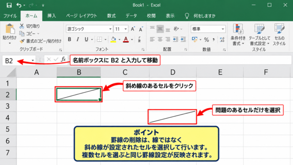Click the select all corner triangle

[11, 72]
